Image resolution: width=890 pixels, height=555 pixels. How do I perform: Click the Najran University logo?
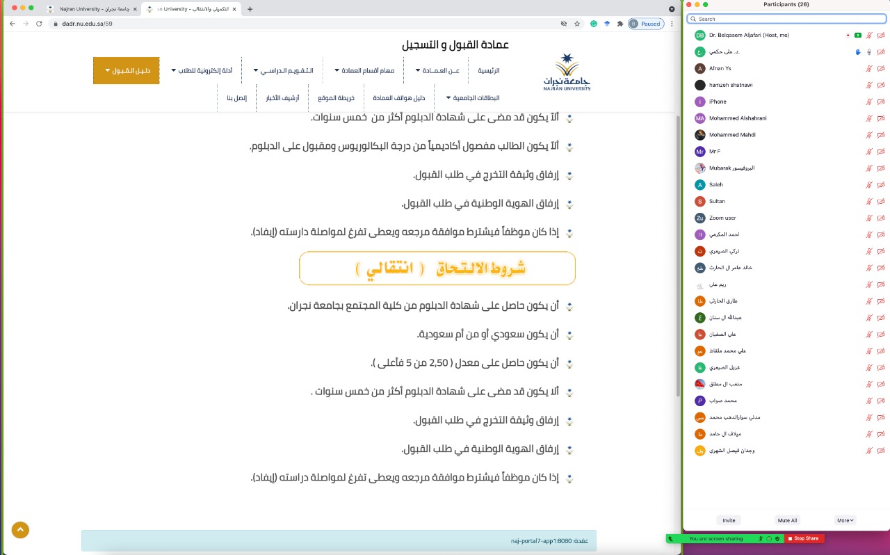tap(567, 72)
